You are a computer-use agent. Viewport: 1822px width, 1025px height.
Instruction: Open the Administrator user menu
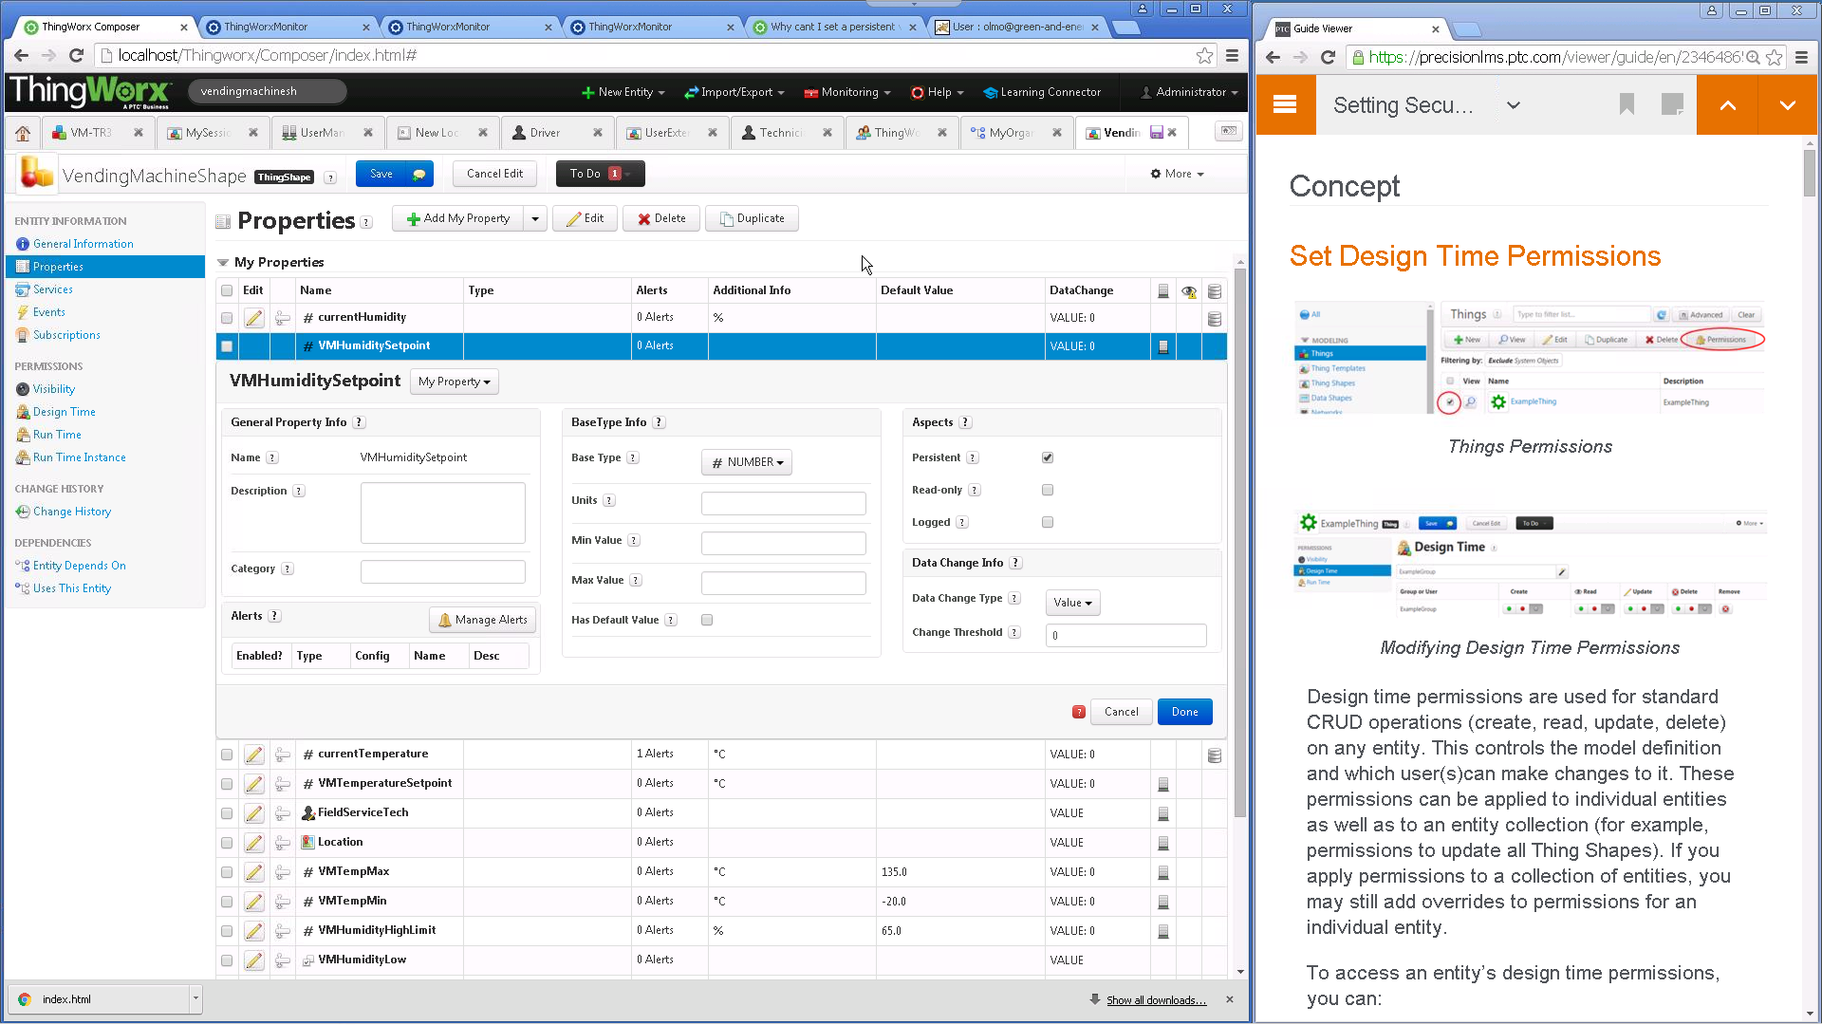[x=1189, y=92]
